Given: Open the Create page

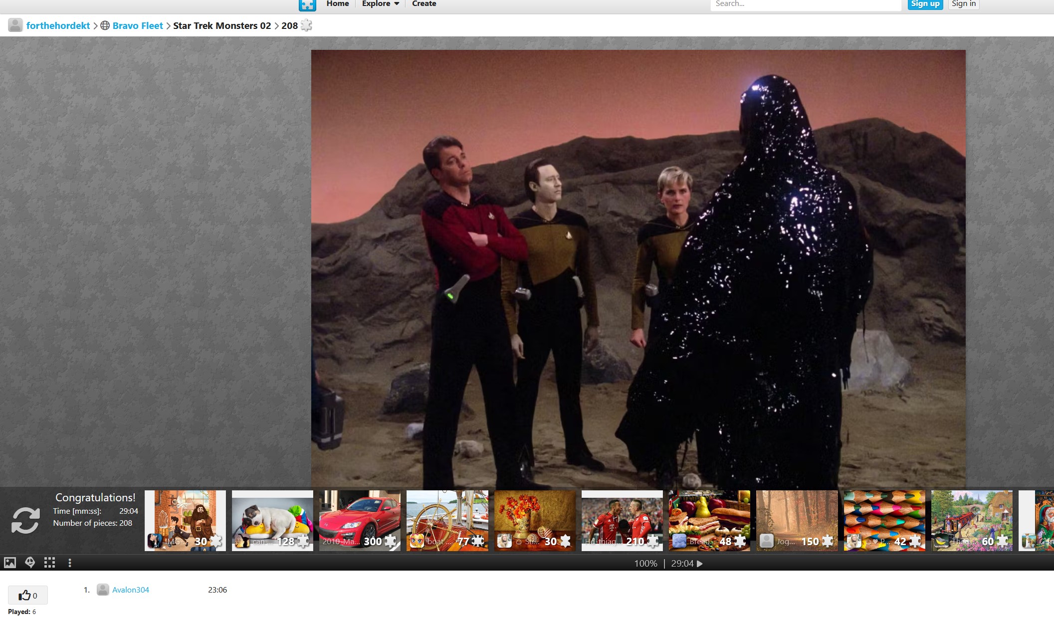Looking at the screenshot, I should (x=424, y=3).
